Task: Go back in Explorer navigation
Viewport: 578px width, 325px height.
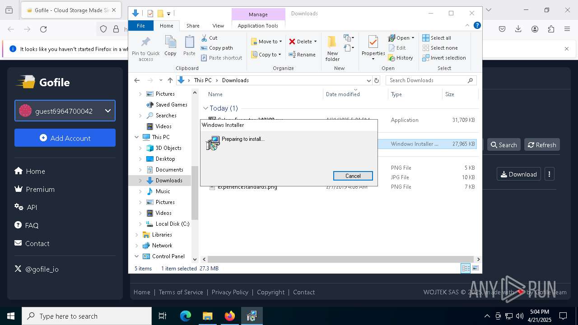Action: 137,80
